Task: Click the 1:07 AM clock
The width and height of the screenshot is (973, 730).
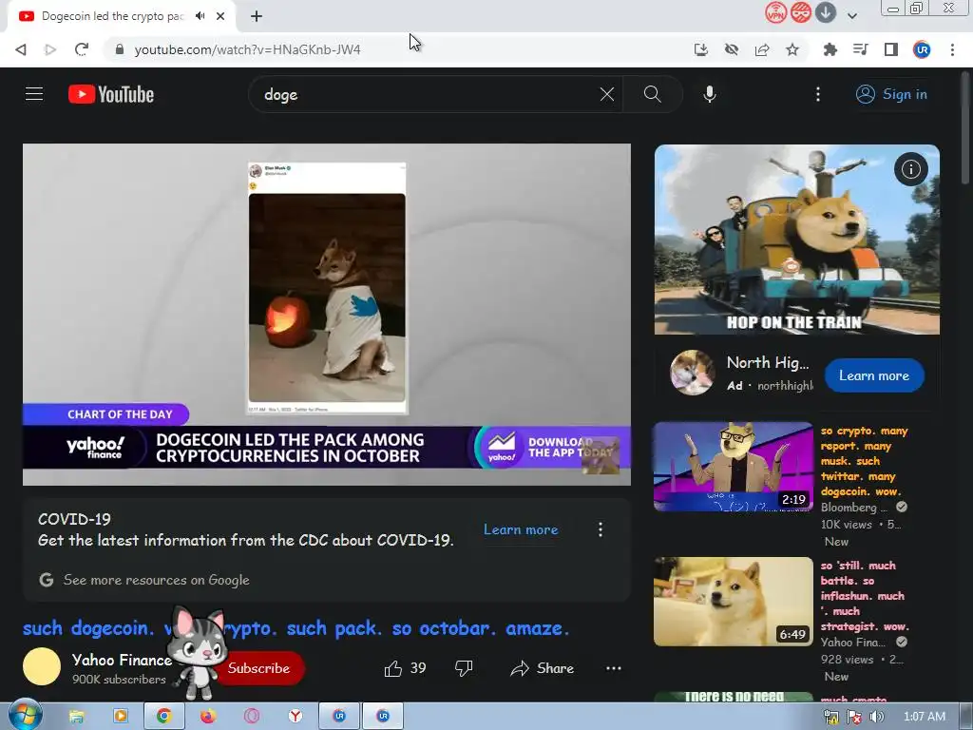Action: [924, 717]
